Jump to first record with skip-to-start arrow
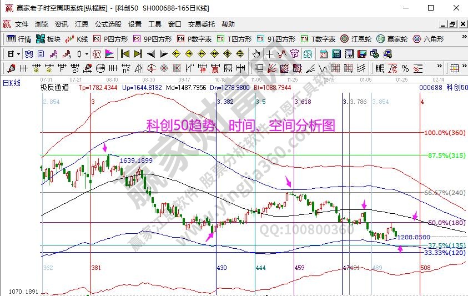The width and height of the screenshot is (468, 296). pos(125,54)
